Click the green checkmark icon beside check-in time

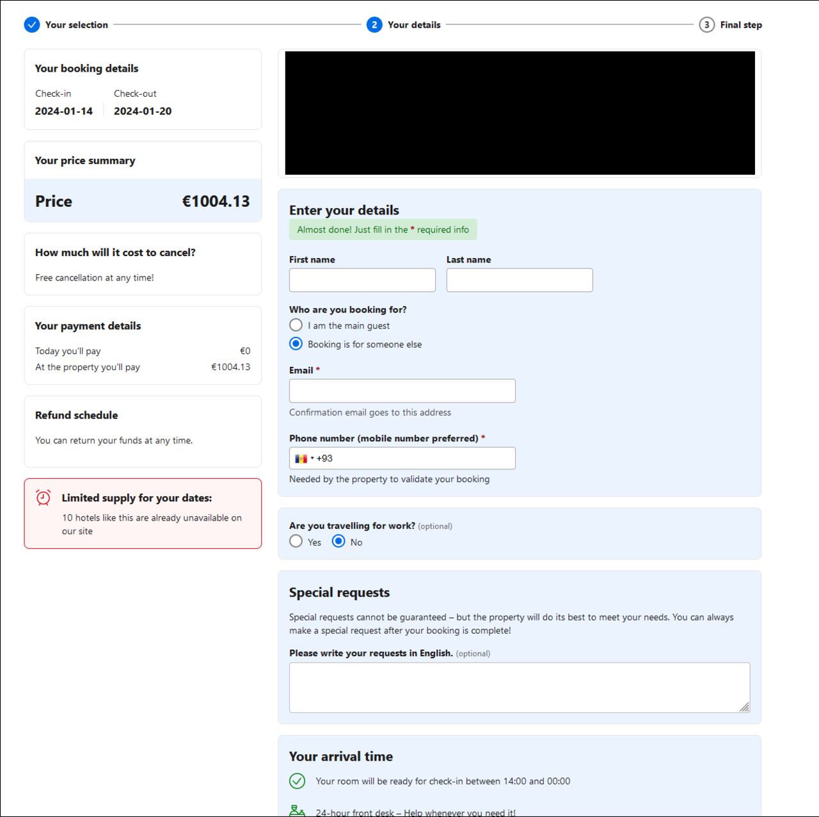point(297,781)
